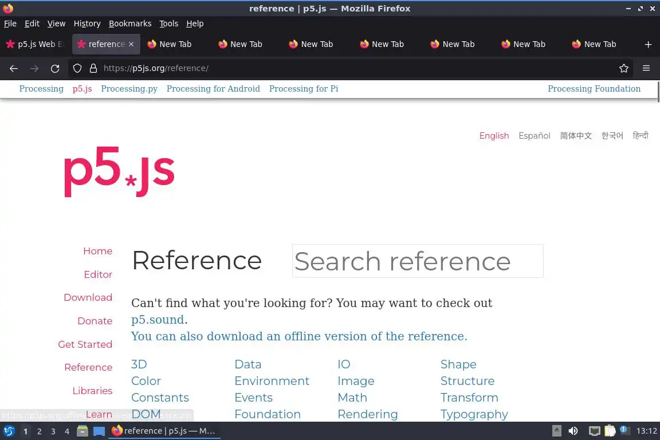Open the Processing Foundation link
The height and width of the screenshot is (440, 660).
coord(594,89)
